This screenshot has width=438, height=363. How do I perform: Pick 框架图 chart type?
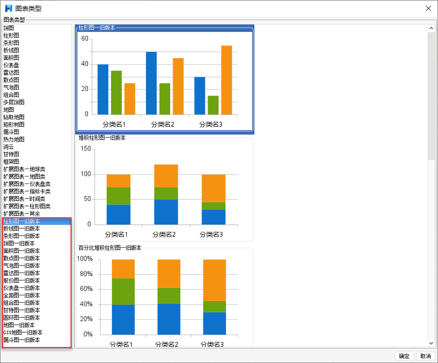pyautogui.click(x=11, y=162)
